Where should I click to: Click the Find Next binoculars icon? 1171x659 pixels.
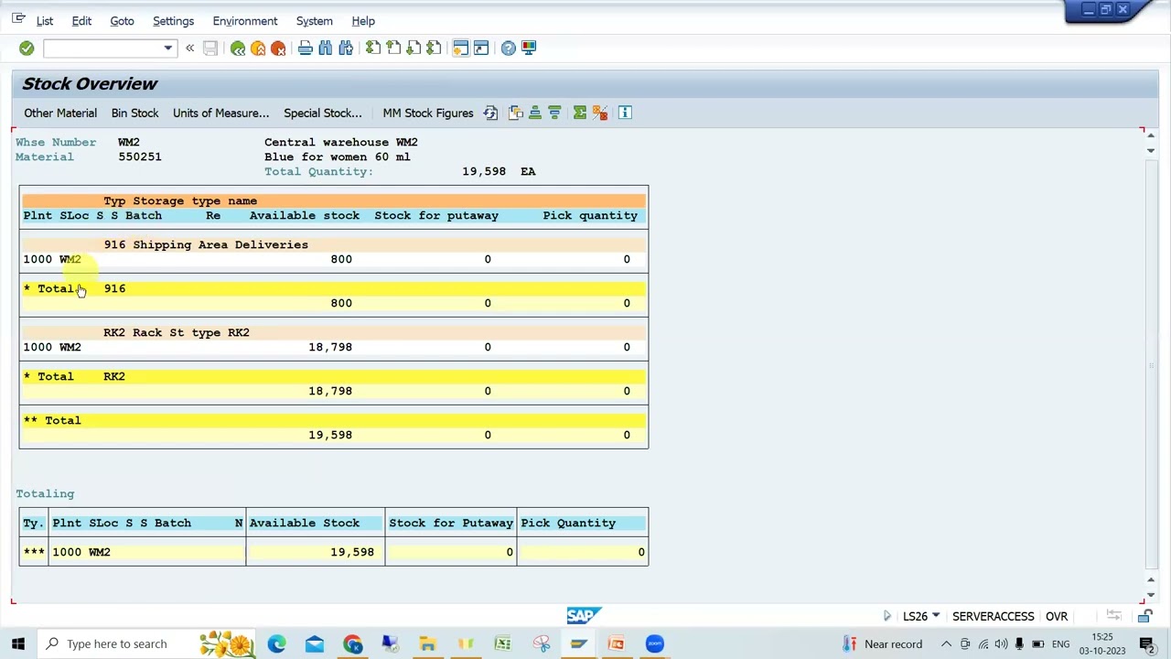346,48
